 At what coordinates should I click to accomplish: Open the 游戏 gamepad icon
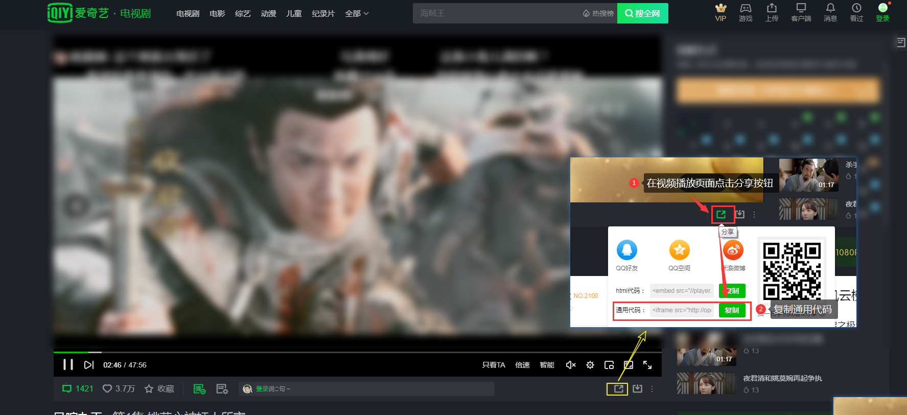tap(746, 13)
